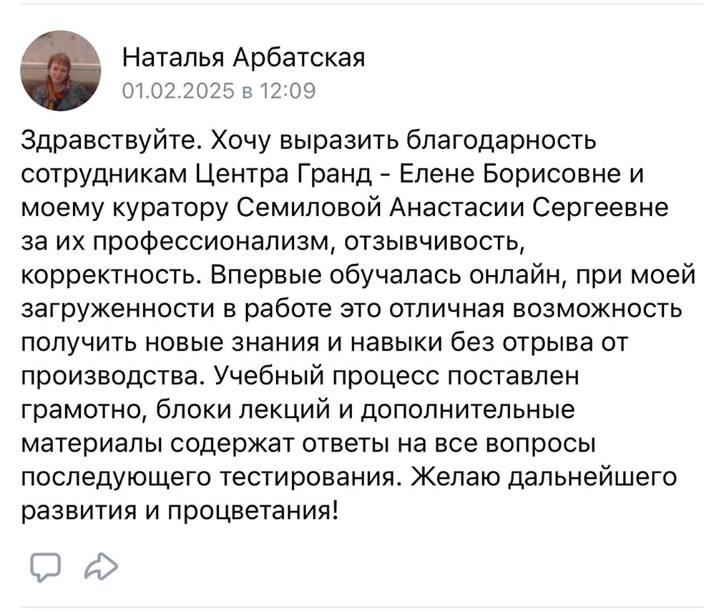Open Наталья Арбатская's profile avatar
Screen dimensions: 724x612
click(60, 72)
